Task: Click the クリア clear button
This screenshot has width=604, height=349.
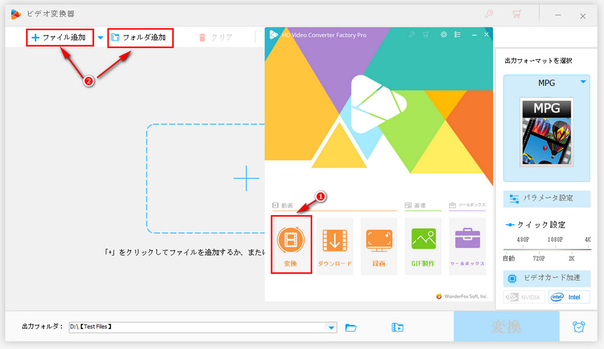Action: tap(216, 37)
